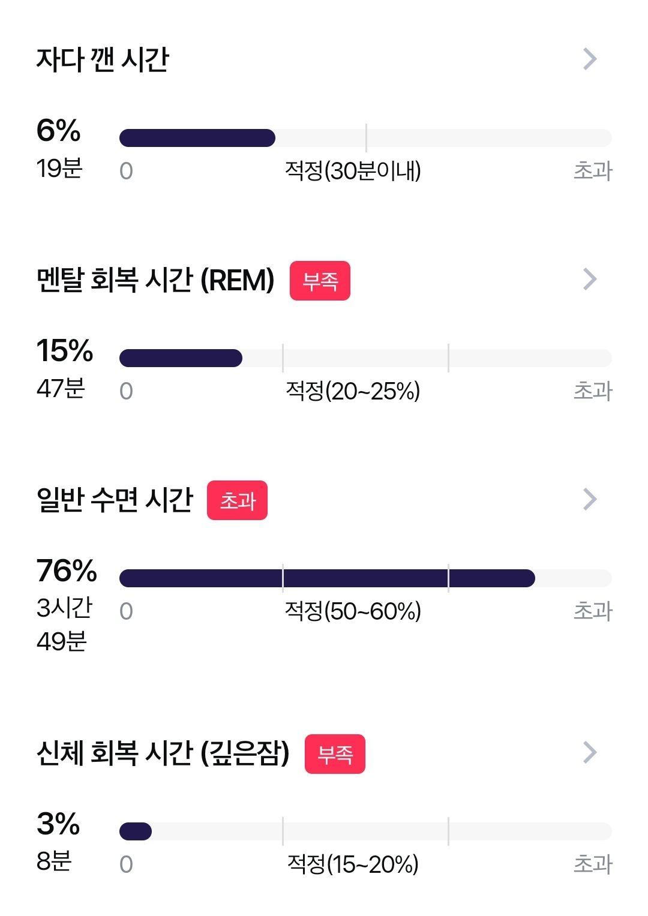Tap the 적정(15~20%) range label
Screen dimensions: 648x916
point(353,864)
